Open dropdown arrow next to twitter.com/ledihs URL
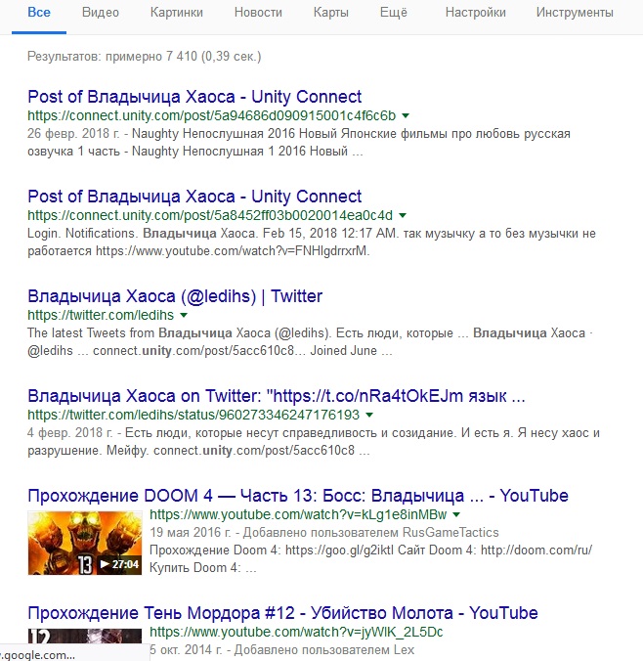643x661 pixels. coord(184,315)
